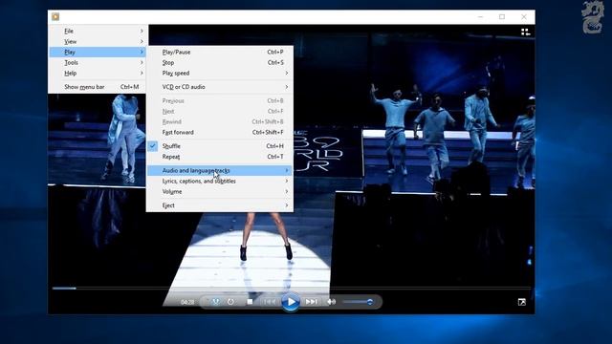Click the Switch to Library icon
Viewport: 612px width, 344px height.
(x=525, y=32)
